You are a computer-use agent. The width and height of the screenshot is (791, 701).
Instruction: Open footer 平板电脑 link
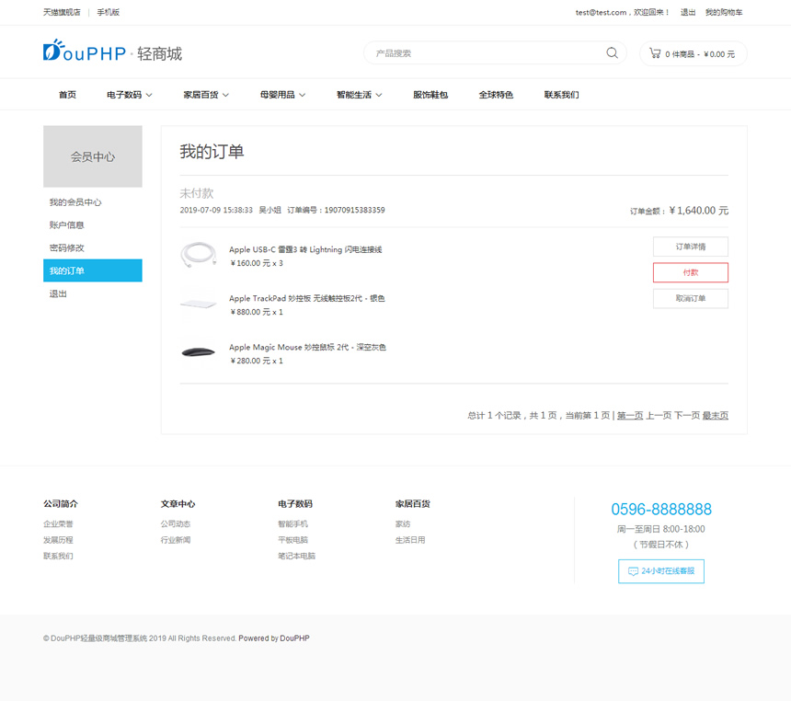(292, 540)
